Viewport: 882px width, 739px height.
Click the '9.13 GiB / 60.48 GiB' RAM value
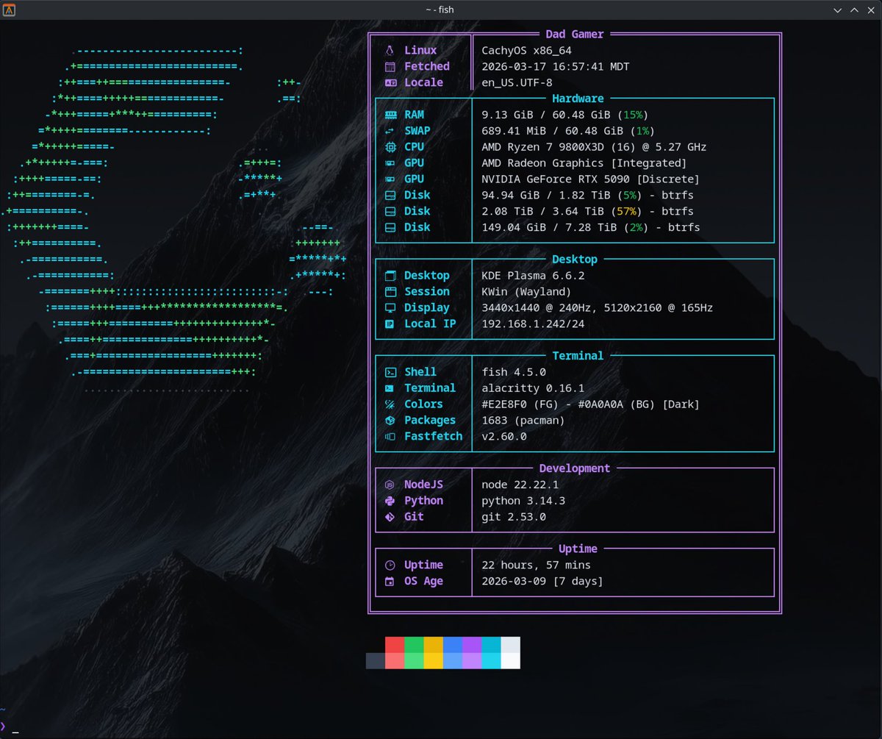[x=545, y=115]
